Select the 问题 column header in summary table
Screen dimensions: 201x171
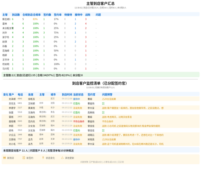point(98,15)
